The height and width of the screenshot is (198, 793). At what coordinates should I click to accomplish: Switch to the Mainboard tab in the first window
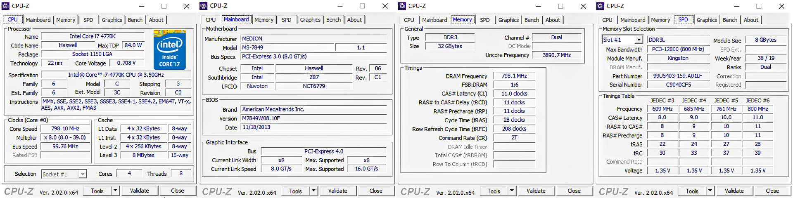tap(38, 20)
